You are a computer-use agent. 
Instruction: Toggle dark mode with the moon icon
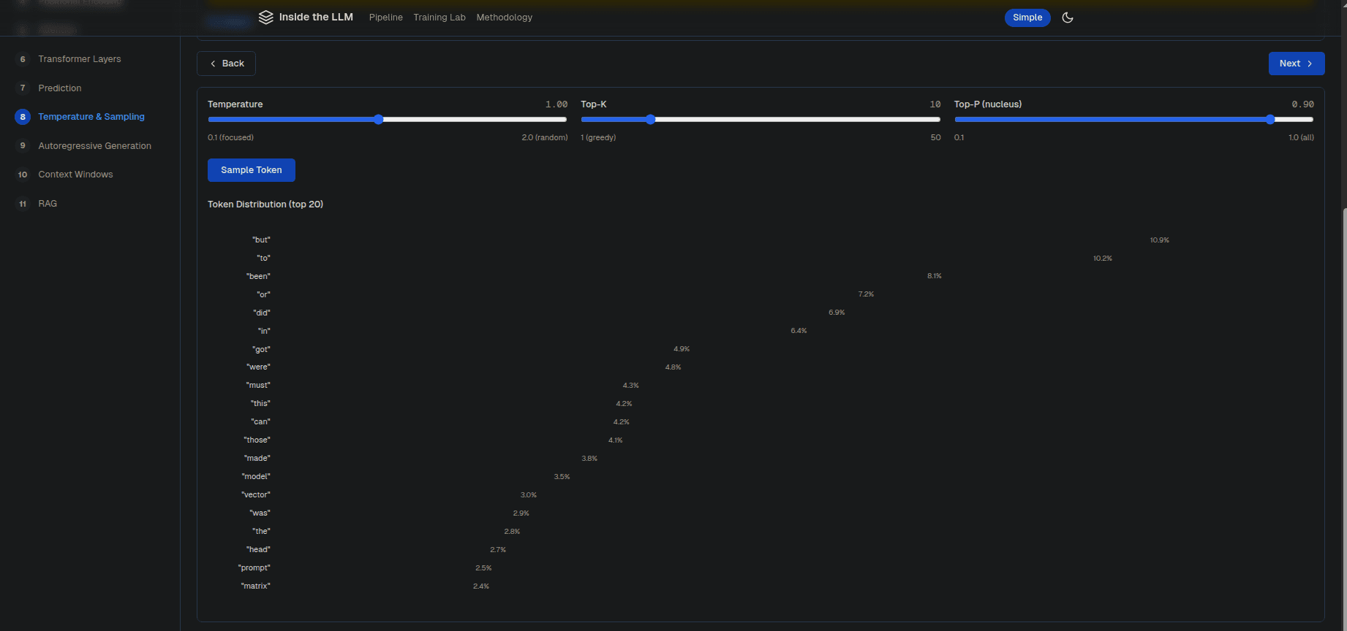click(x=1068, y=18)
